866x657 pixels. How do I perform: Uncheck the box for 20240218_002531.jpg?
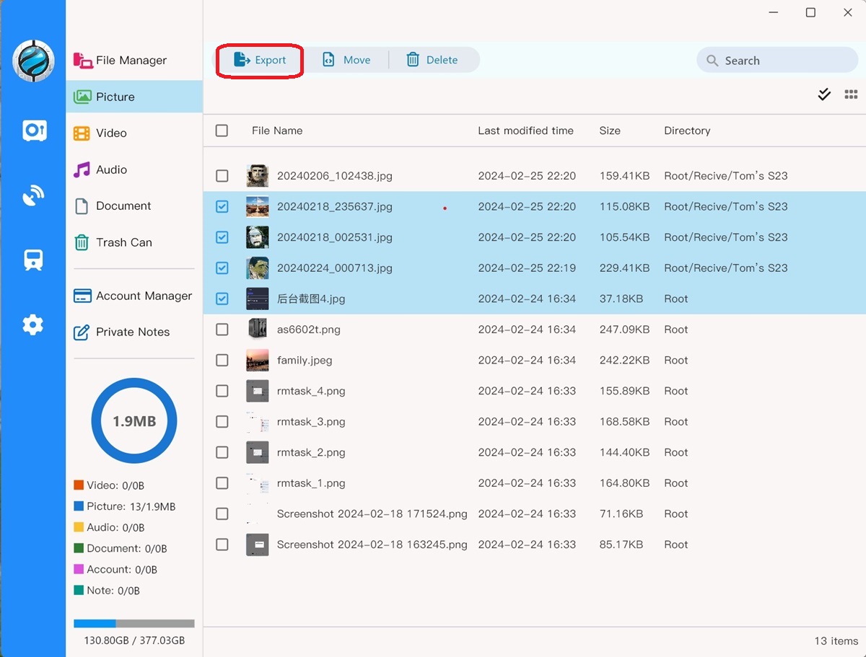coord(222,237)
